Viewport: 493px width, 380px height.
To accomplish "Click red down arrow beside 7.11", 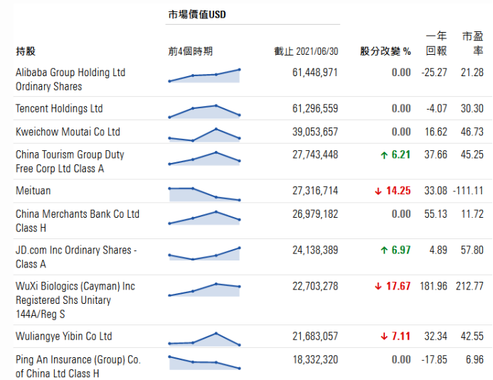I will tap(384, 337).
